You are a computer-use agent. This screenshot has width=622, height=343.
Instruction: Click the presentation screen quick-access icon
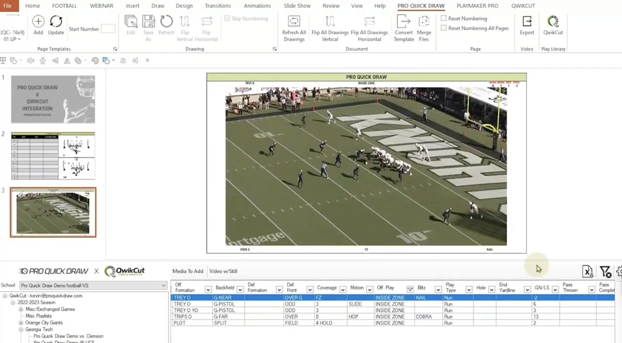[3, 61]
